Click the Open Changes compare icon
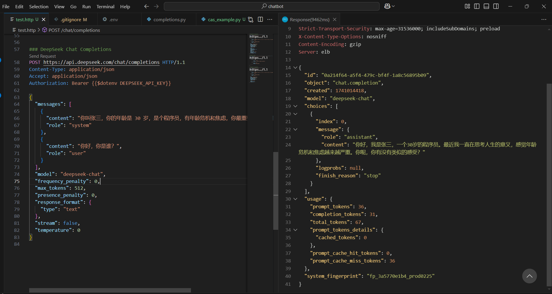The image size is (552, 294). point(251,19)
